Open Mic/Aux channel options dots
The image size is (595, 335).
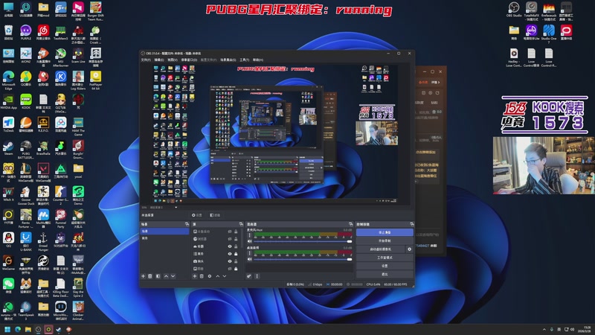pyautogui.click(x=249, y=235)
